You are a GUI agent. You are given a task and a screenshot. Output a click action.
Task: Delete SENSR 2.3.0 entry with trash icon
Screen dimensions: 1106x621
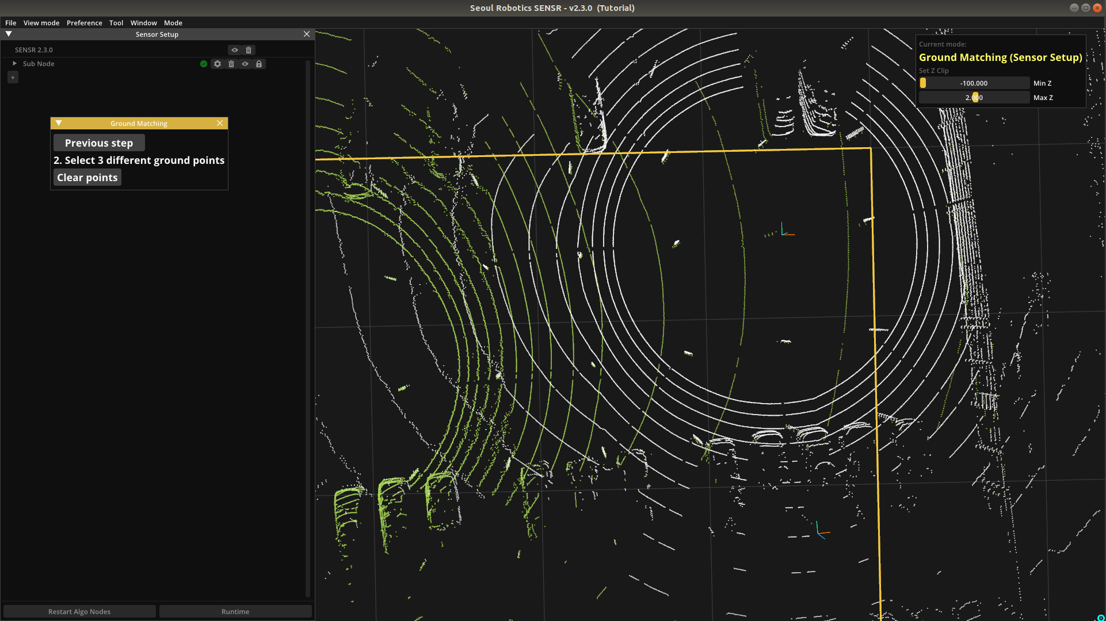pyautogui.click(x=249, y=50)
